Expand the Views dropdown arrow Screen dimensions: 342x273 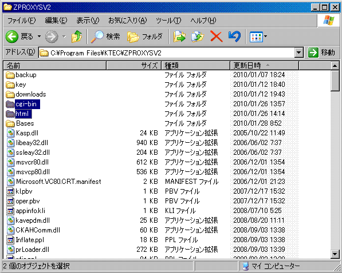tap(265, 37)
